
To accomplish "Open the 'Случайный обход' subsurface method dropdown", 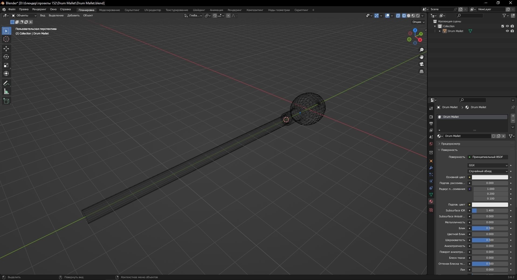I will click(488, 171).
